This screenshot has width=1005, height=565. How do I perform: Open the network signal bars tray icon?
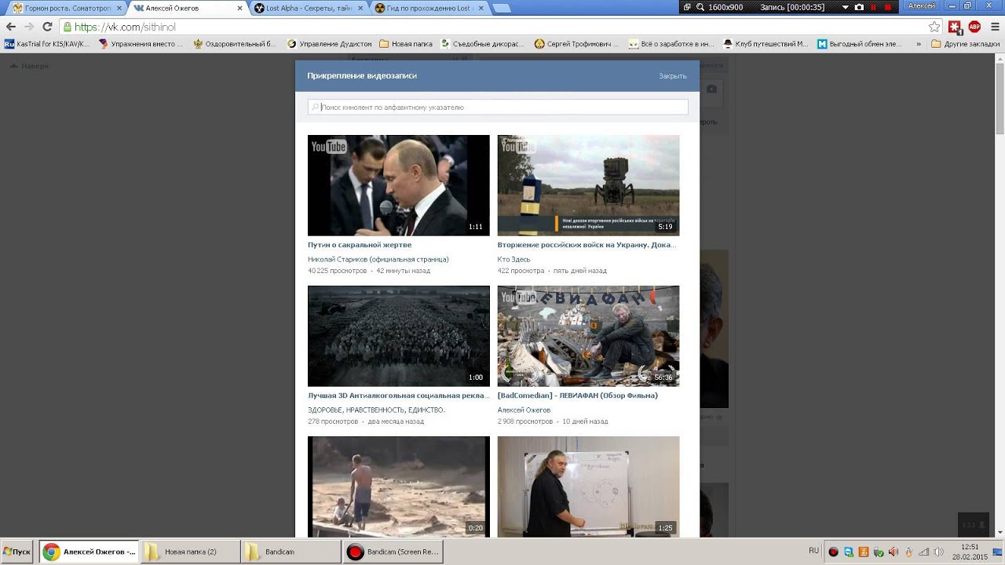tap(924, 552)
